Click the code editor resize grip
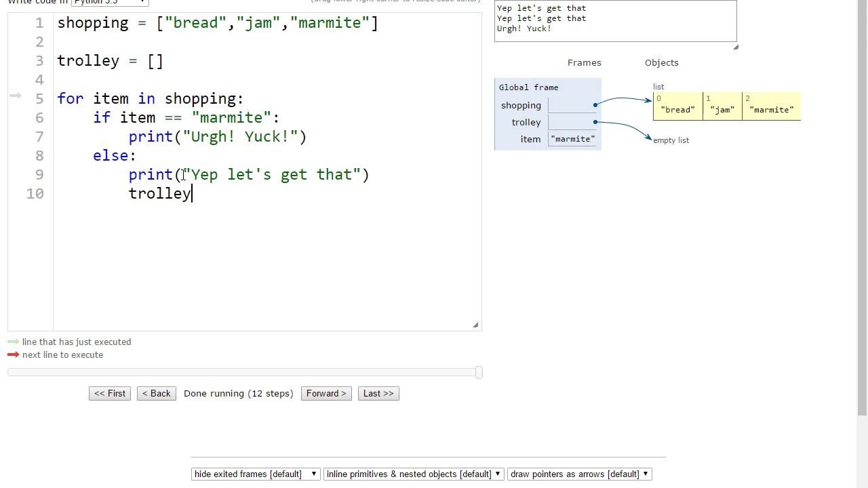The width and height of the screenshot is (868, 488). point(475,325)
